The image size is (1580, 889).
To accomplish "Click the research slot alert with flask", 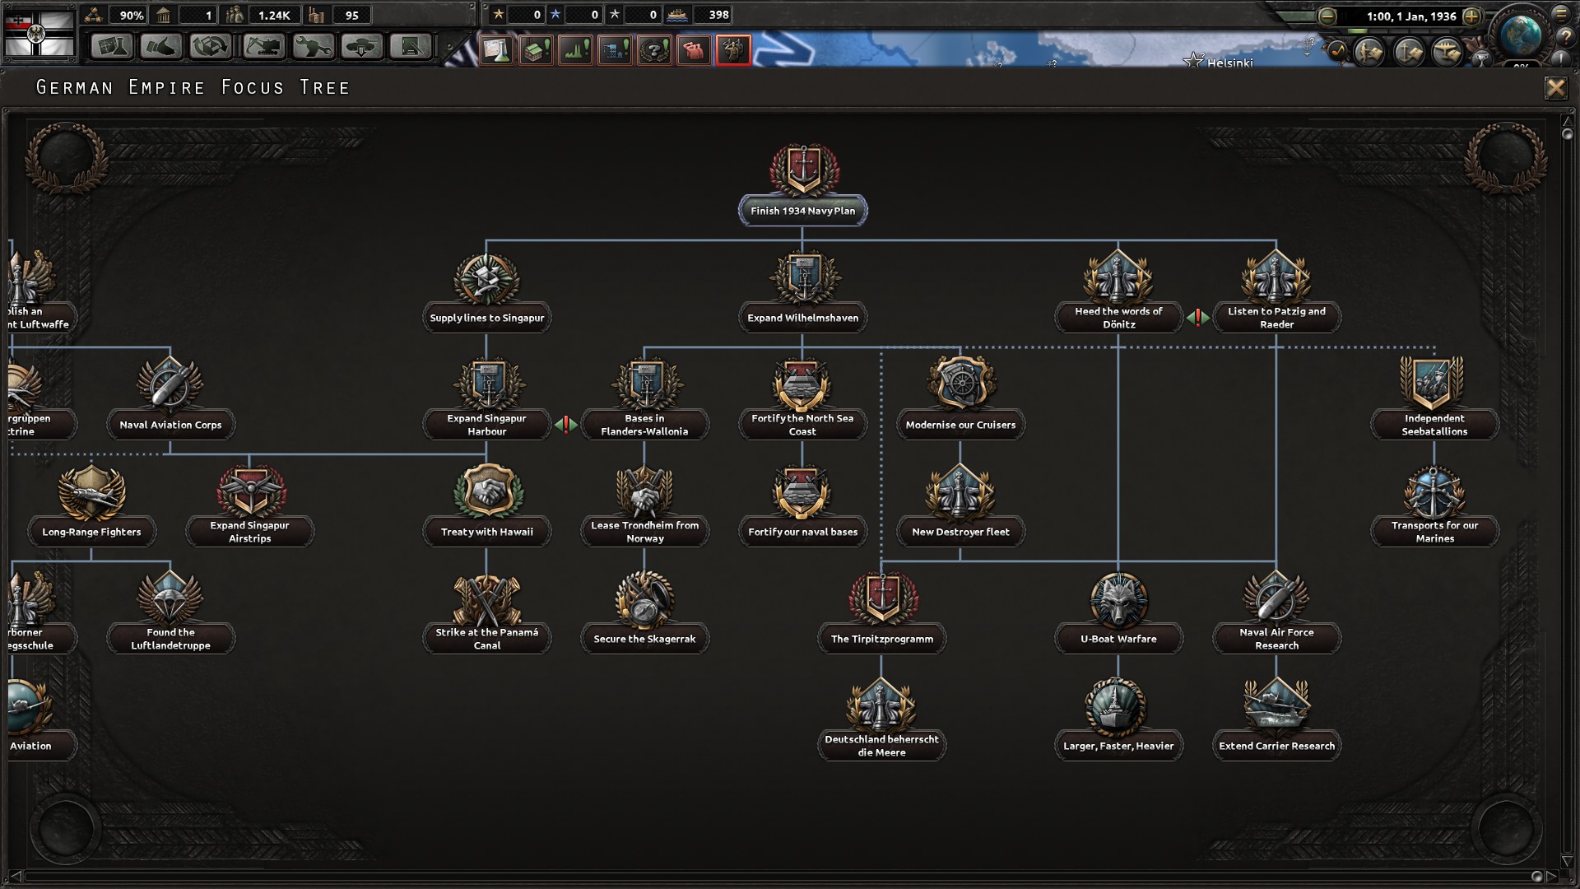I will 497,50.
